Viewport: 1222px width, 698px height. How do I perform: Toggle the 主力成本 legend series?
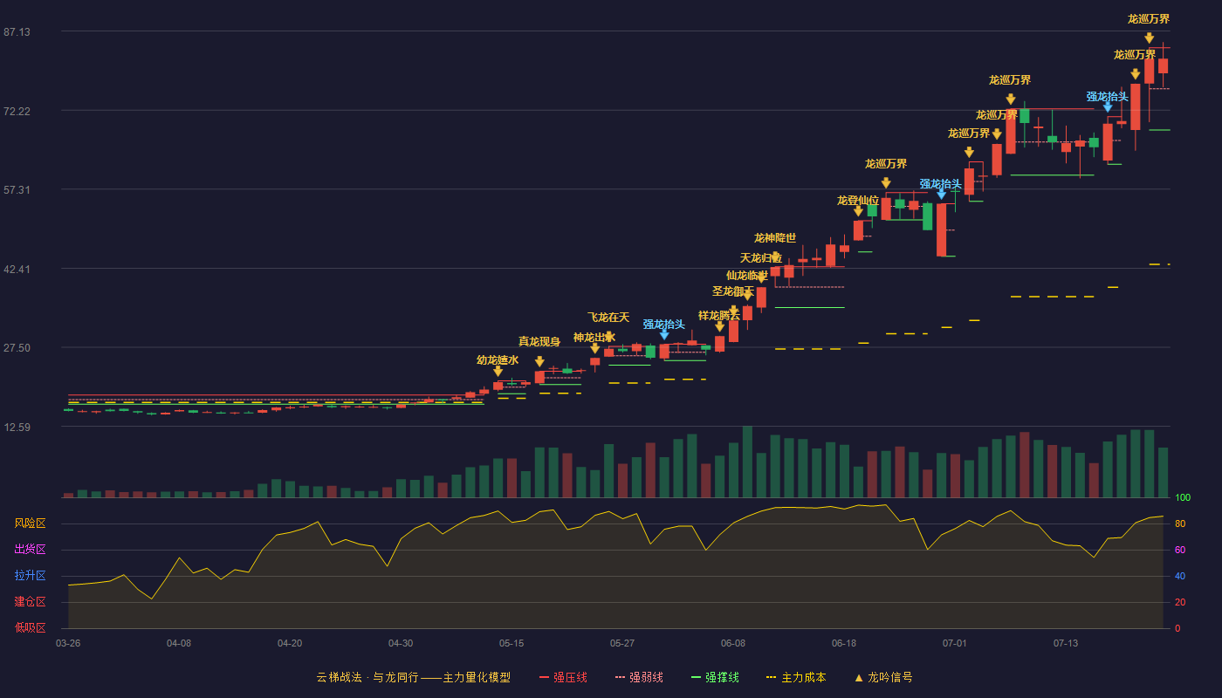coord(796,677)
